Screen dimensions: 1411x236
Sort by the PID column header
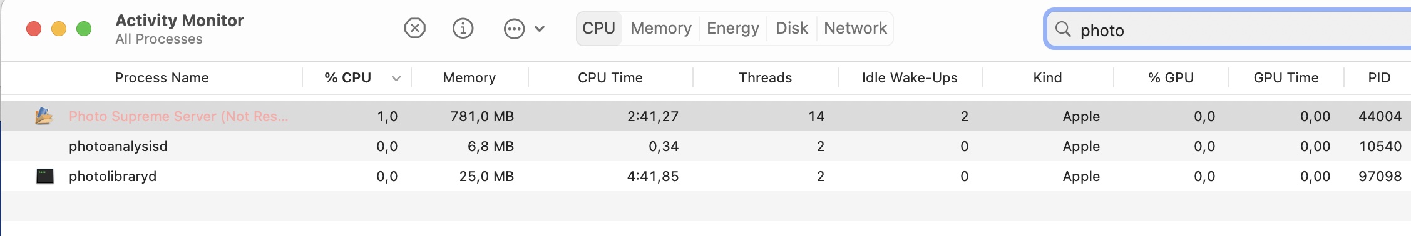[1379, 77]
